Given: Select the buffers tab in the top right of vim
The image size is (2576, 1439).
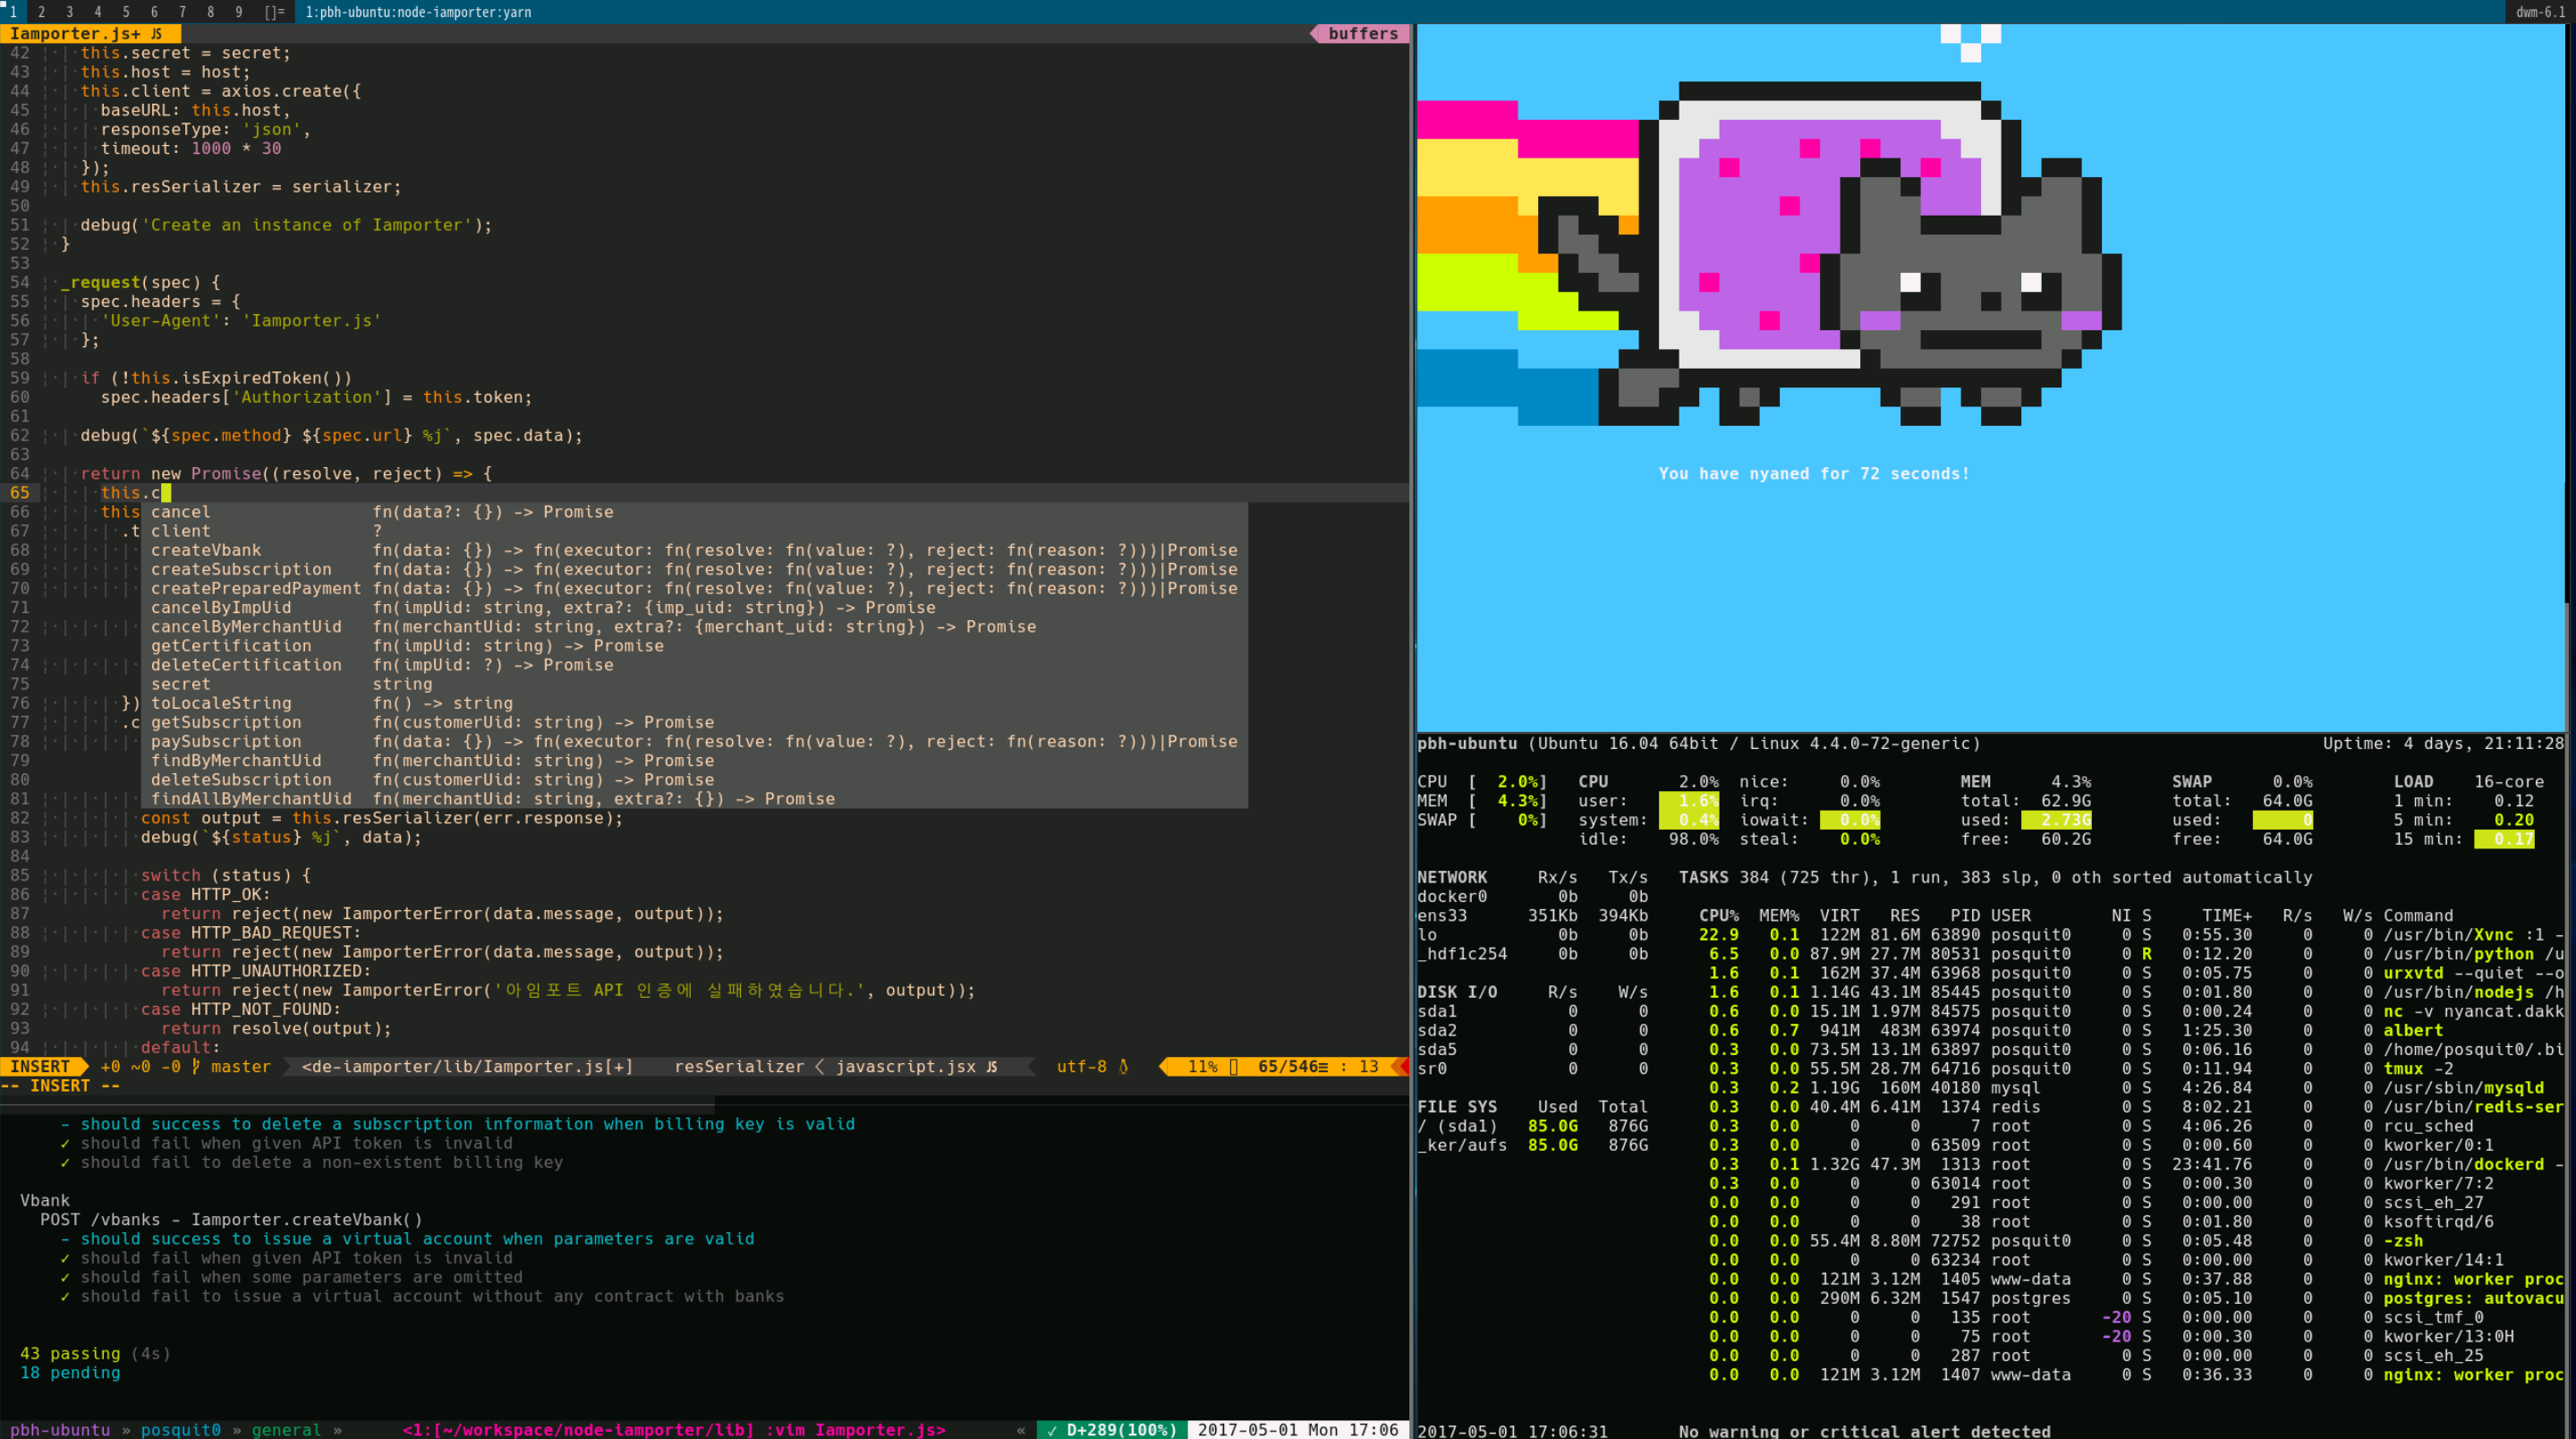Looking at the screenshot, I should 1362,33.
